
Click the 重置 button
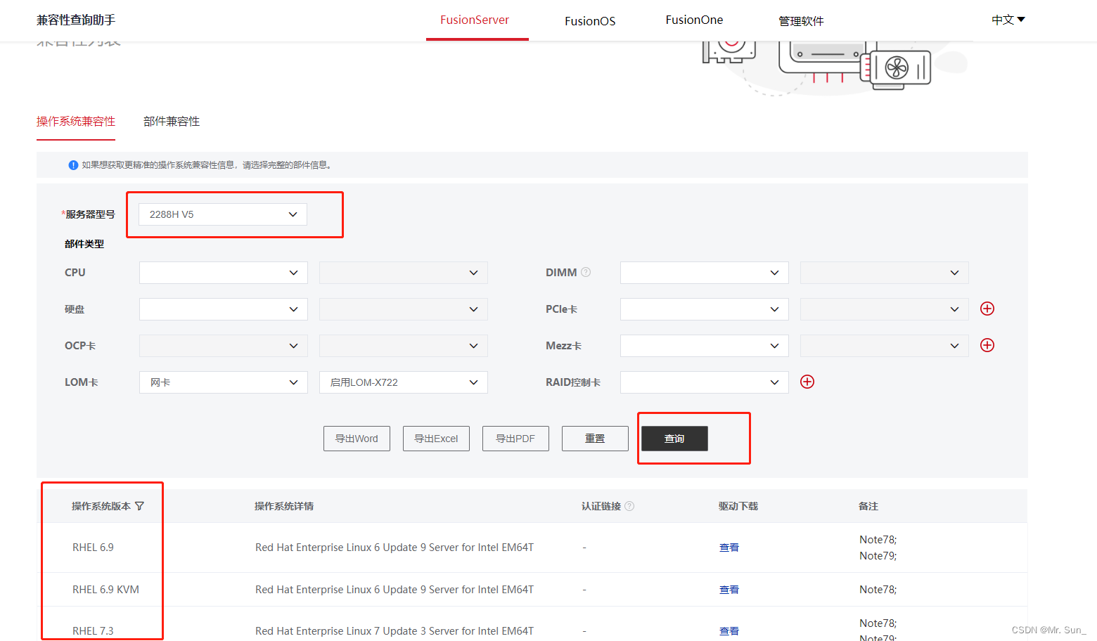click(595, 439)
